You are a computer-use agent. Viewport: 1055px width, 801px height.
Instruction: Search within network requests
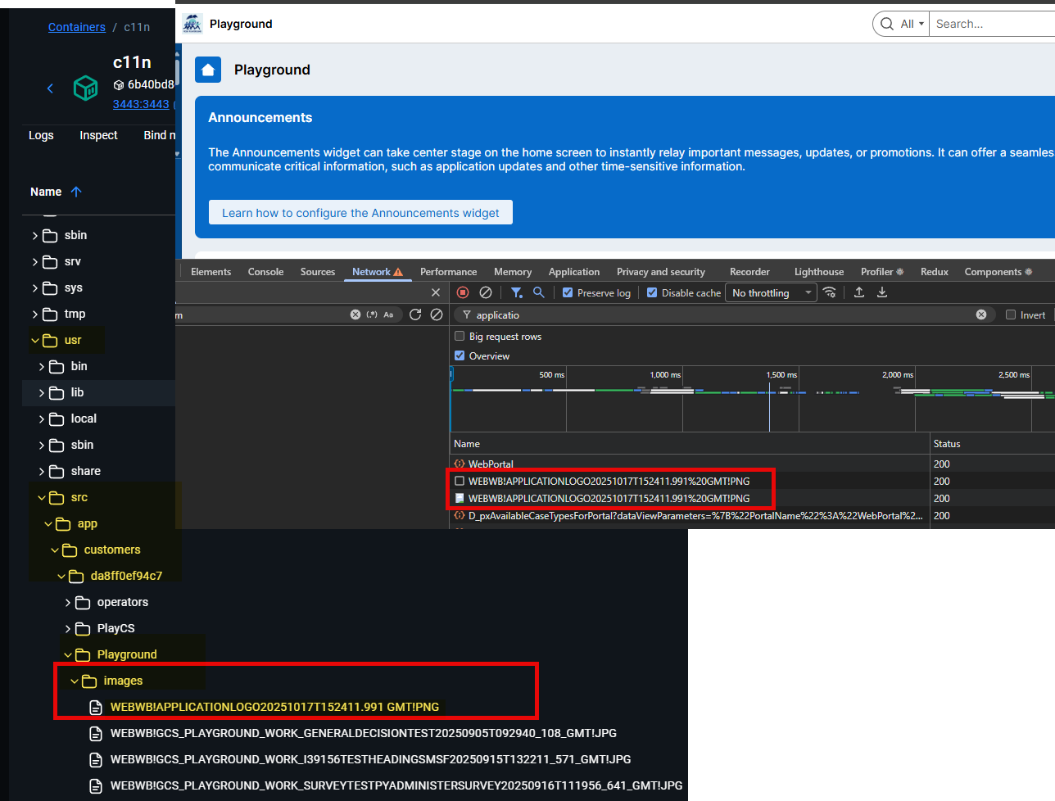[x=539, y=292]
